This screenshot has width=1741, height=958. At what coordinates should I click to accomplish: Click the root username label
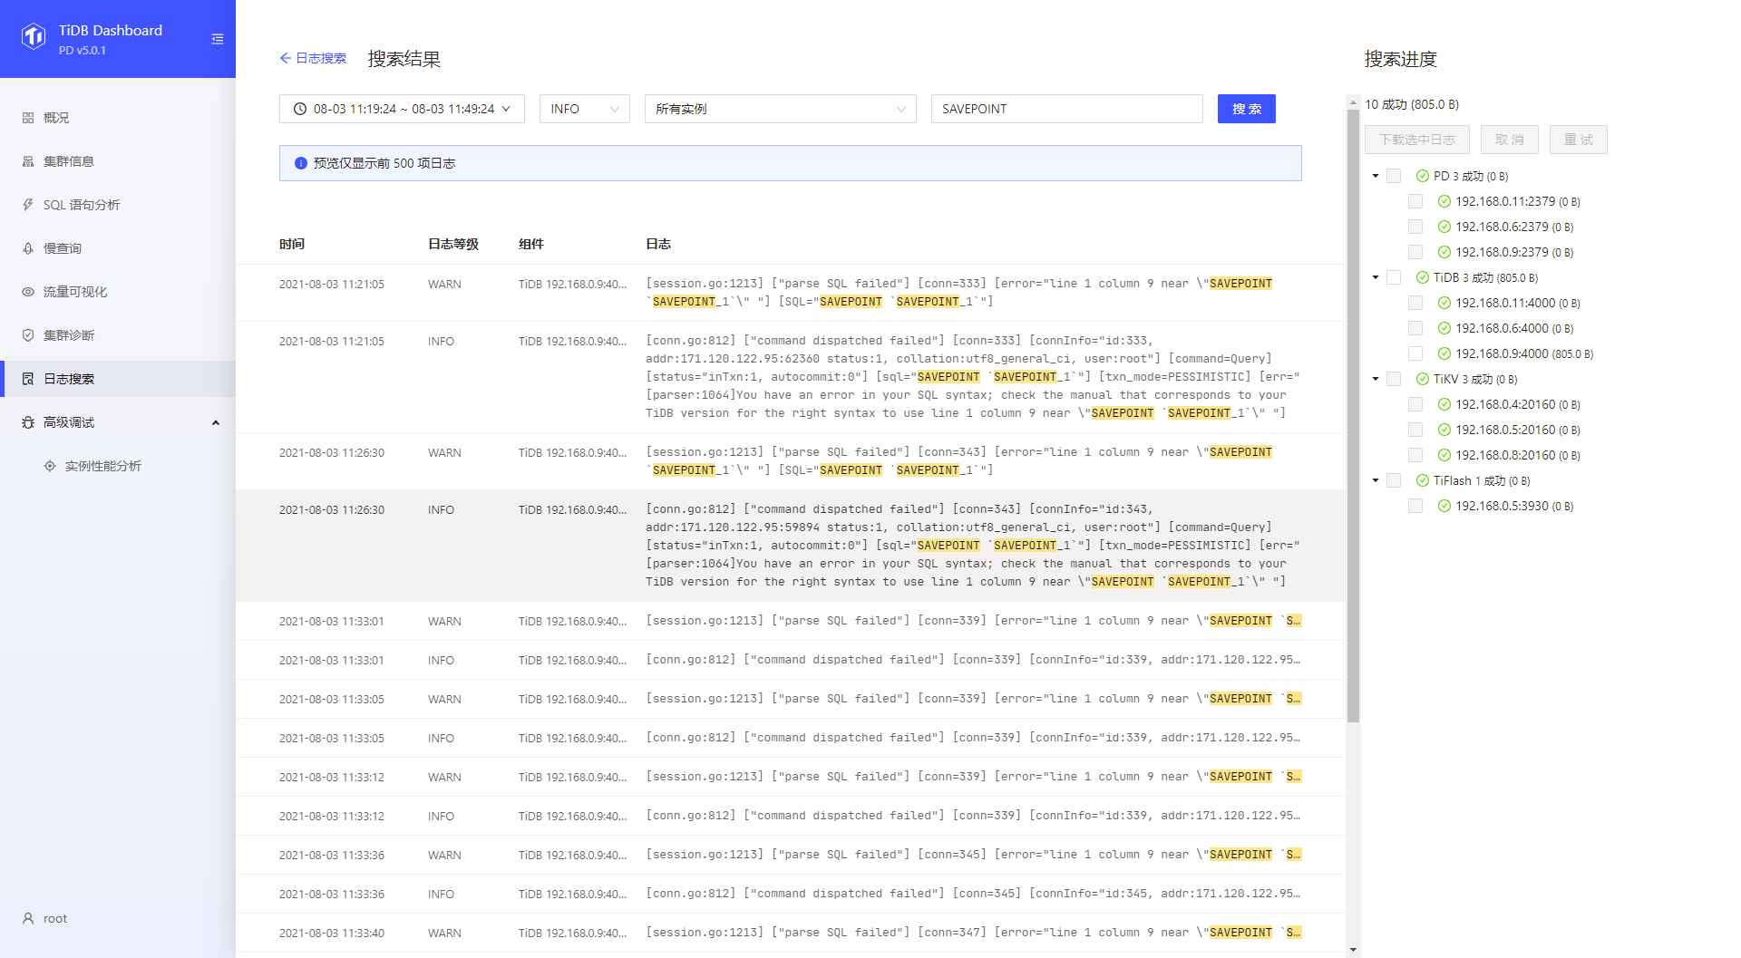[55, 918]
